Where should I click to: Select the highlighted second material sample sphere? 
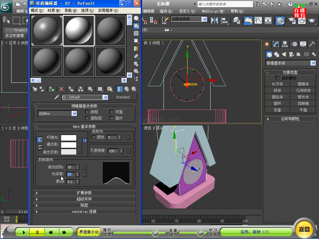(79, 30)
